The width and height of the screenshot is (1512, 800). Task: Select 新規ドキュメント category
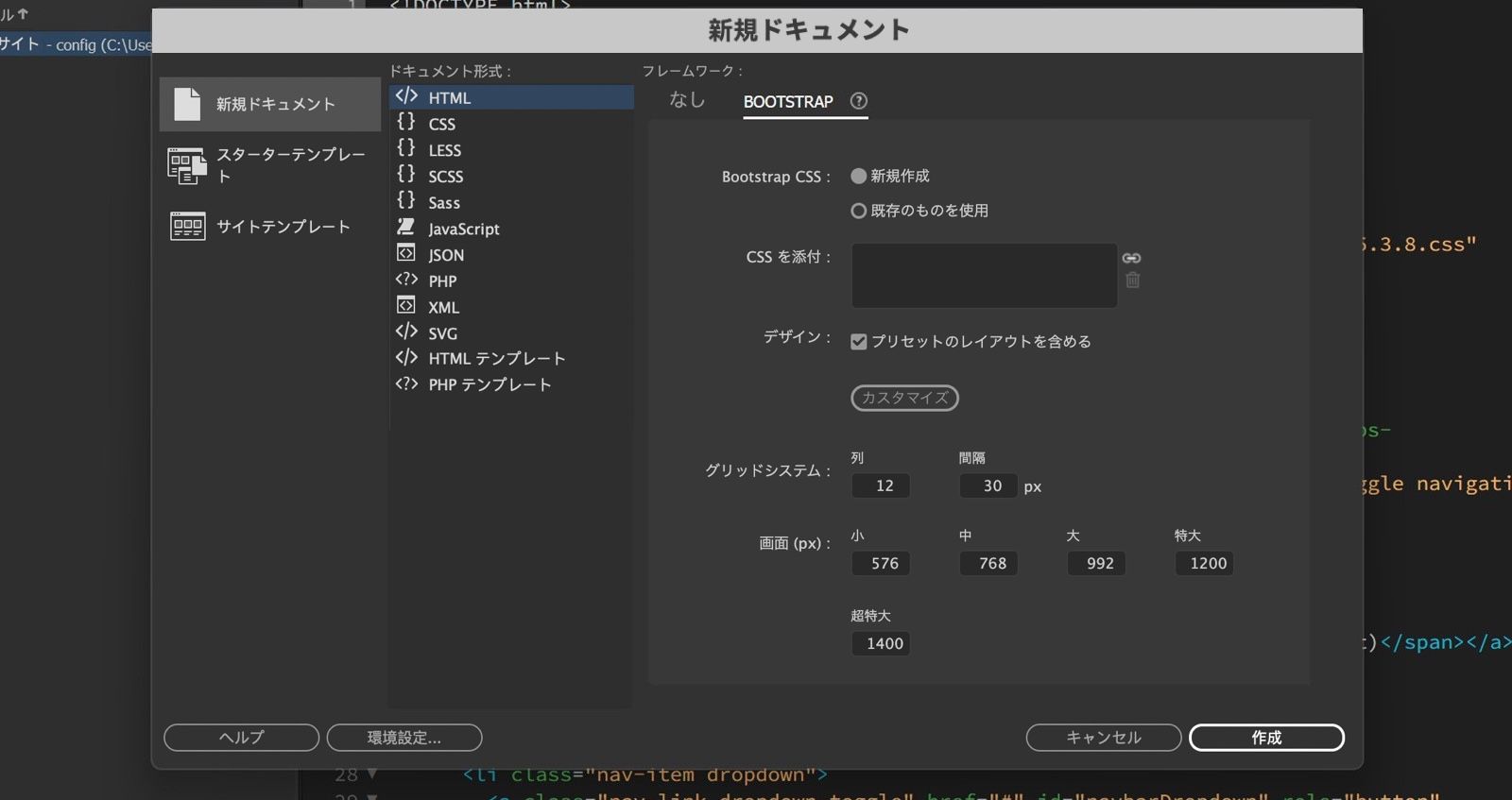270,104
